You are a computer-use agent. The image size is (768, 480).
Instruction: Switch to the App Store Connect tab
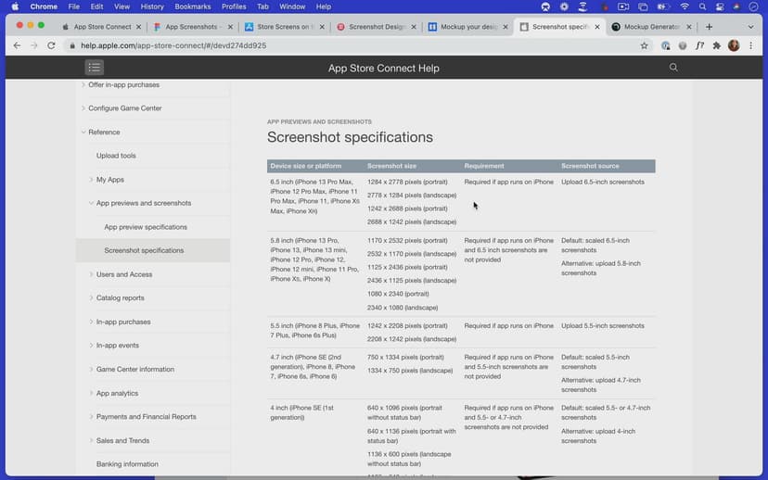(x=102, y=27)
